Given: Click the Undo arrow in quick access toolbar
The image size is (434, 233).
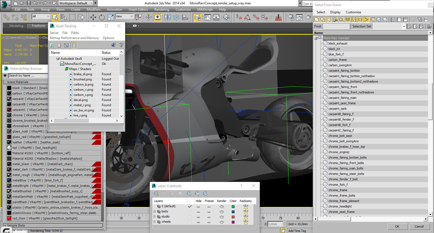Looking at the screenshot, I should tap(35, 3).
